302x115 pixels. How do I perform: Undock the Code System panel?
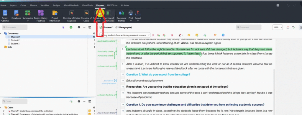point(90,101)
